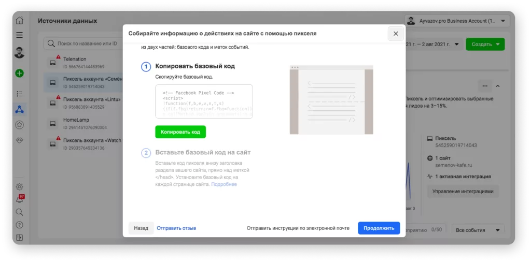Open the Все события dropdown

click(x=478, y=230)
